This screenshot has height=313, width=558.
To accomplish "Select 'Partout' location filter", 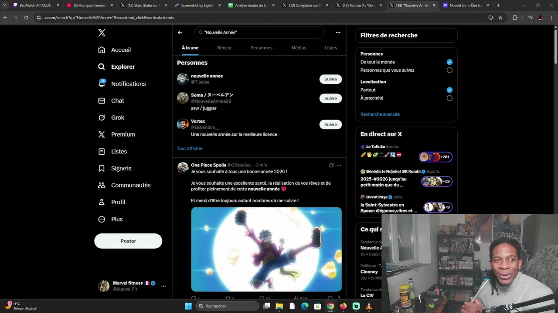I will click(449, 90).
